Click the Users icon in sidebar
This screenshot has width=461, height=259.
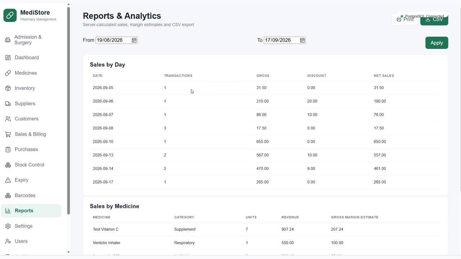[8, 241]
